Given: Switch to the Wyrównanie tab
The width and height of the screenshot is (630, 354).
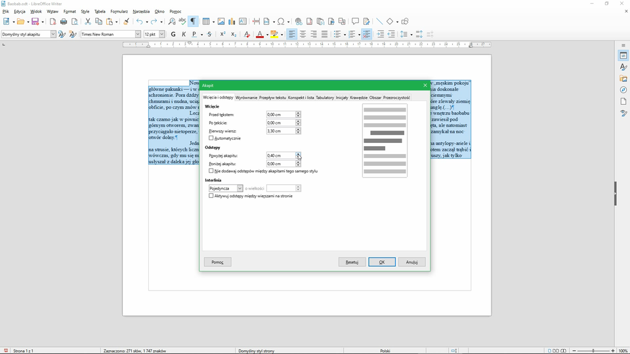Looking at the screenshot, I should tap(246, 98).
